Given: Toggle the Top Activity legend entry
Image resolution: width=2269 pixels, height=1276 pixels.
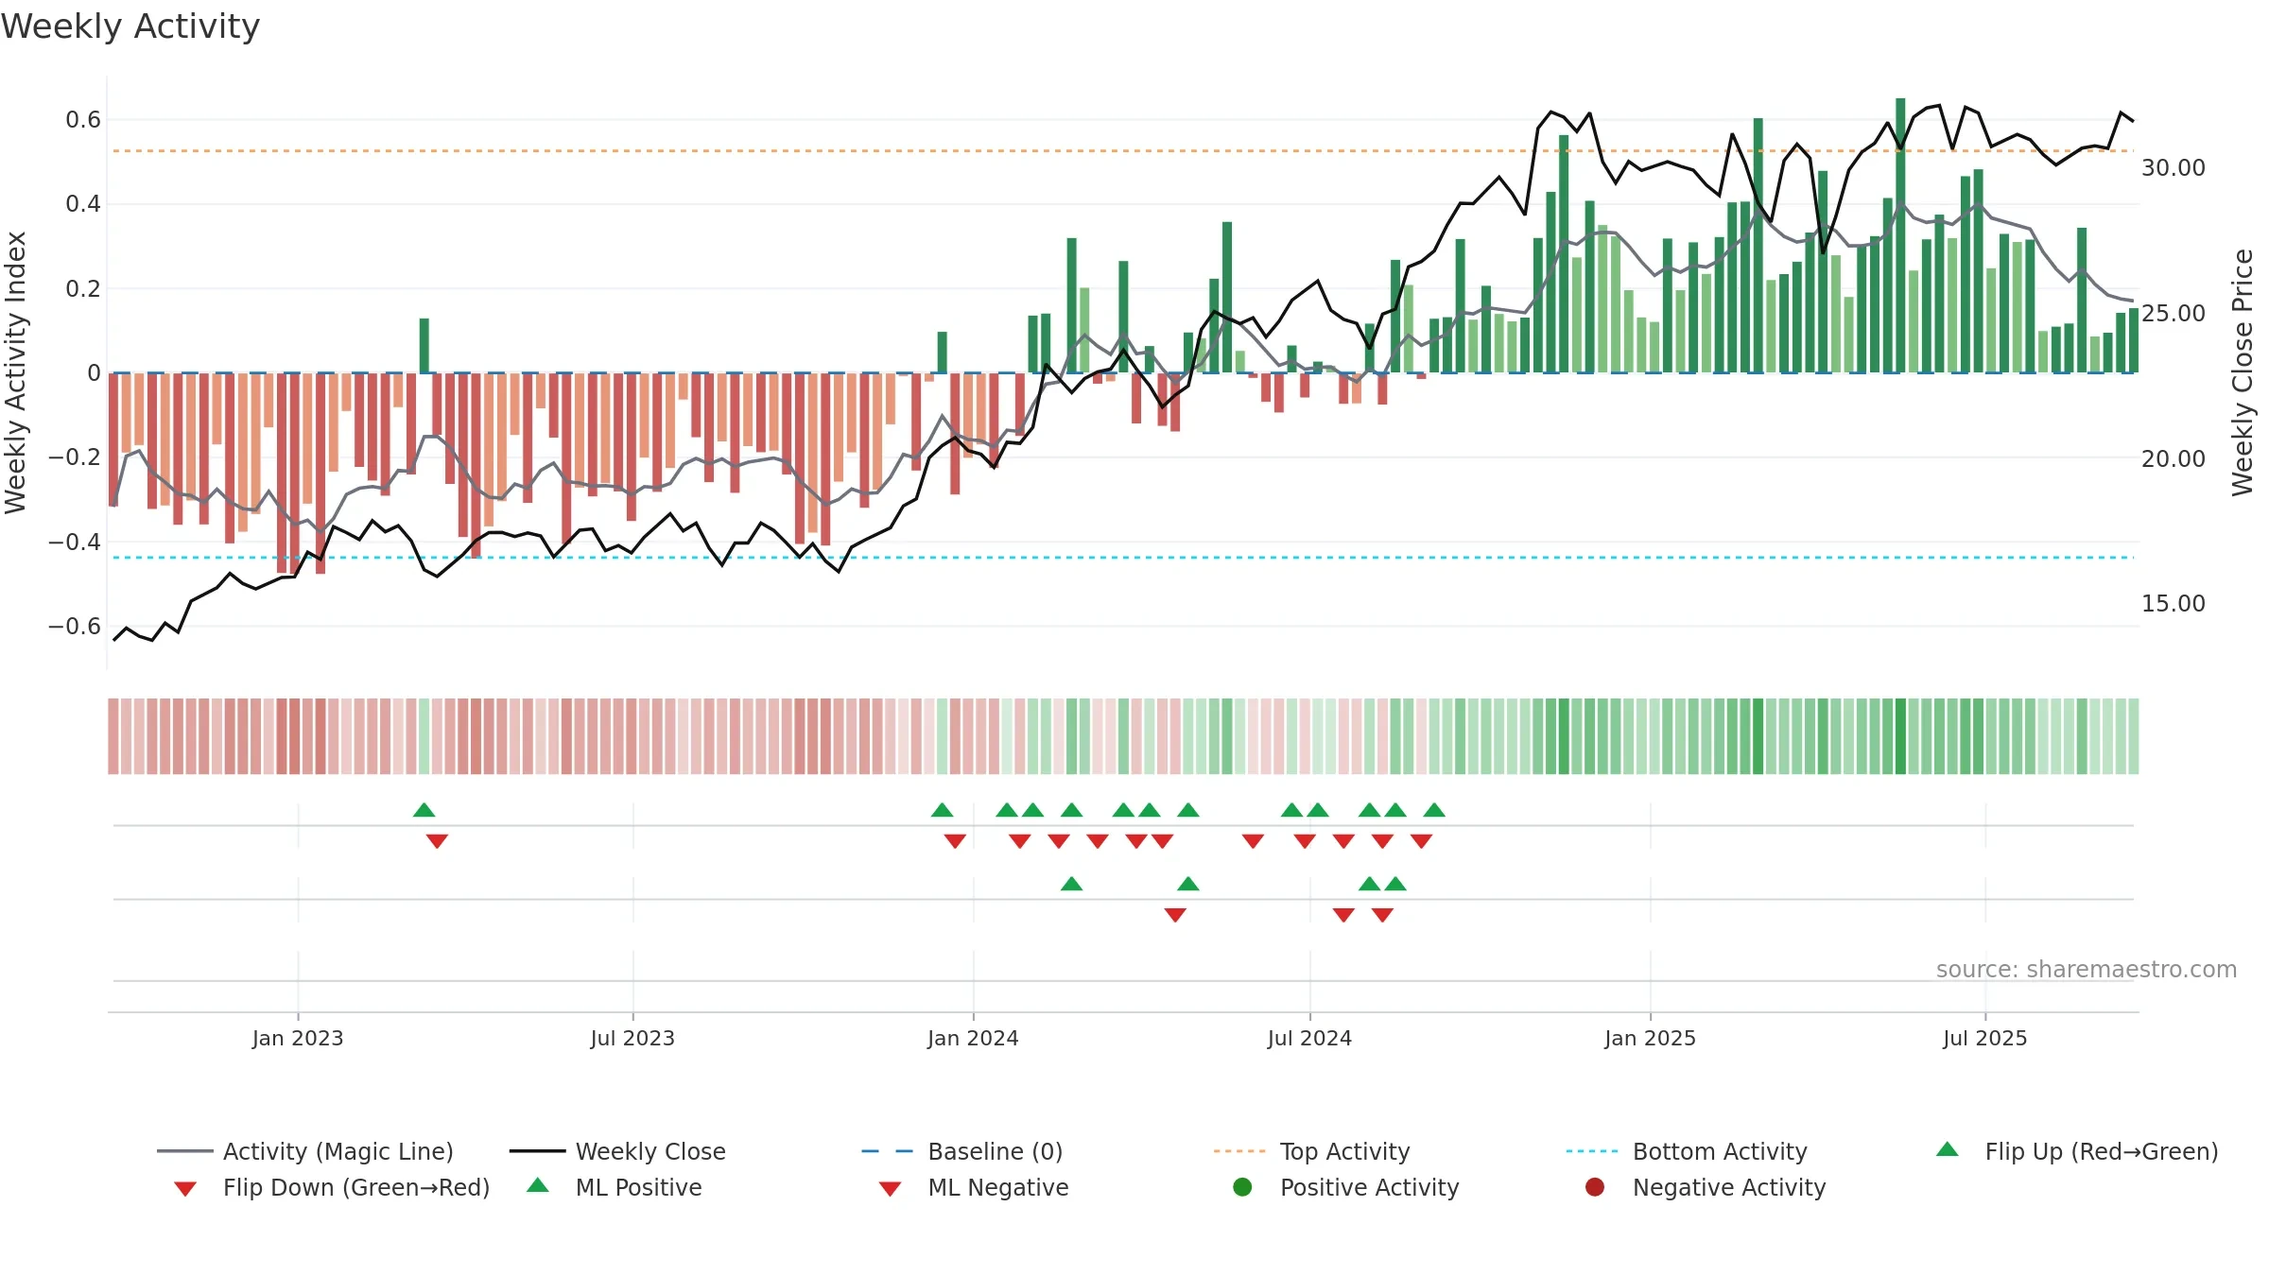Looking at the screenshot, I should coord(1312,1151).
